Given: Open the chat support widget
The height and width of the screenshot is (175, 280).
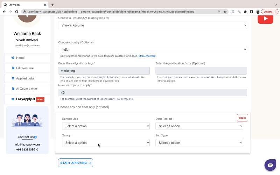Looking at the screenshot, I should point(270,165).
